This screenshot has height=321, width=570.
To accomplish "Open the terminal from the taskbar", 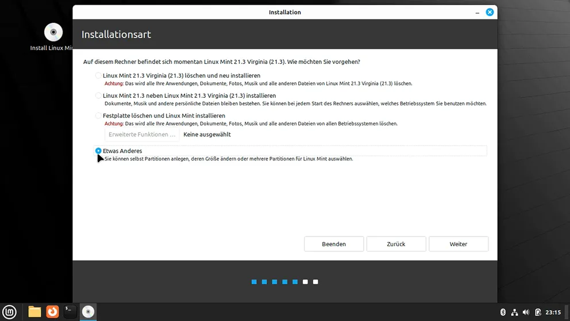I will click(70, 312).
